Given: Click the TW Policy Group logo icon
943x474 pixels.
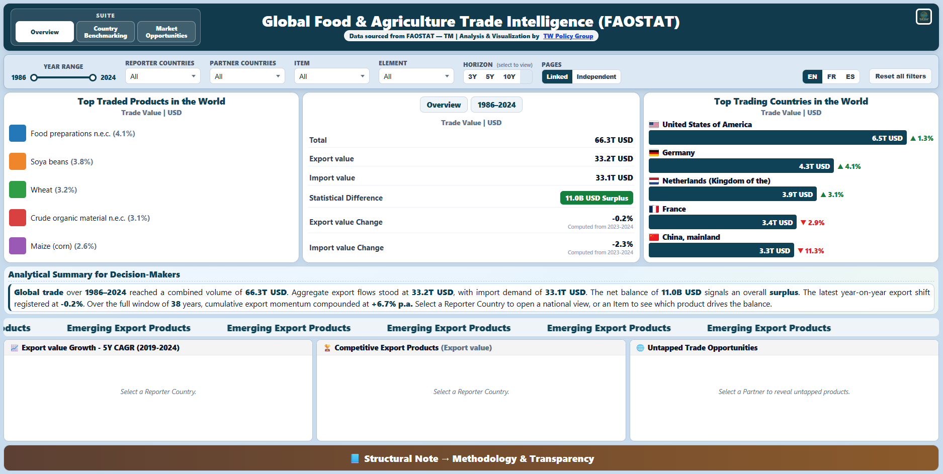Looking at the screenshot, I should [923, 17].
